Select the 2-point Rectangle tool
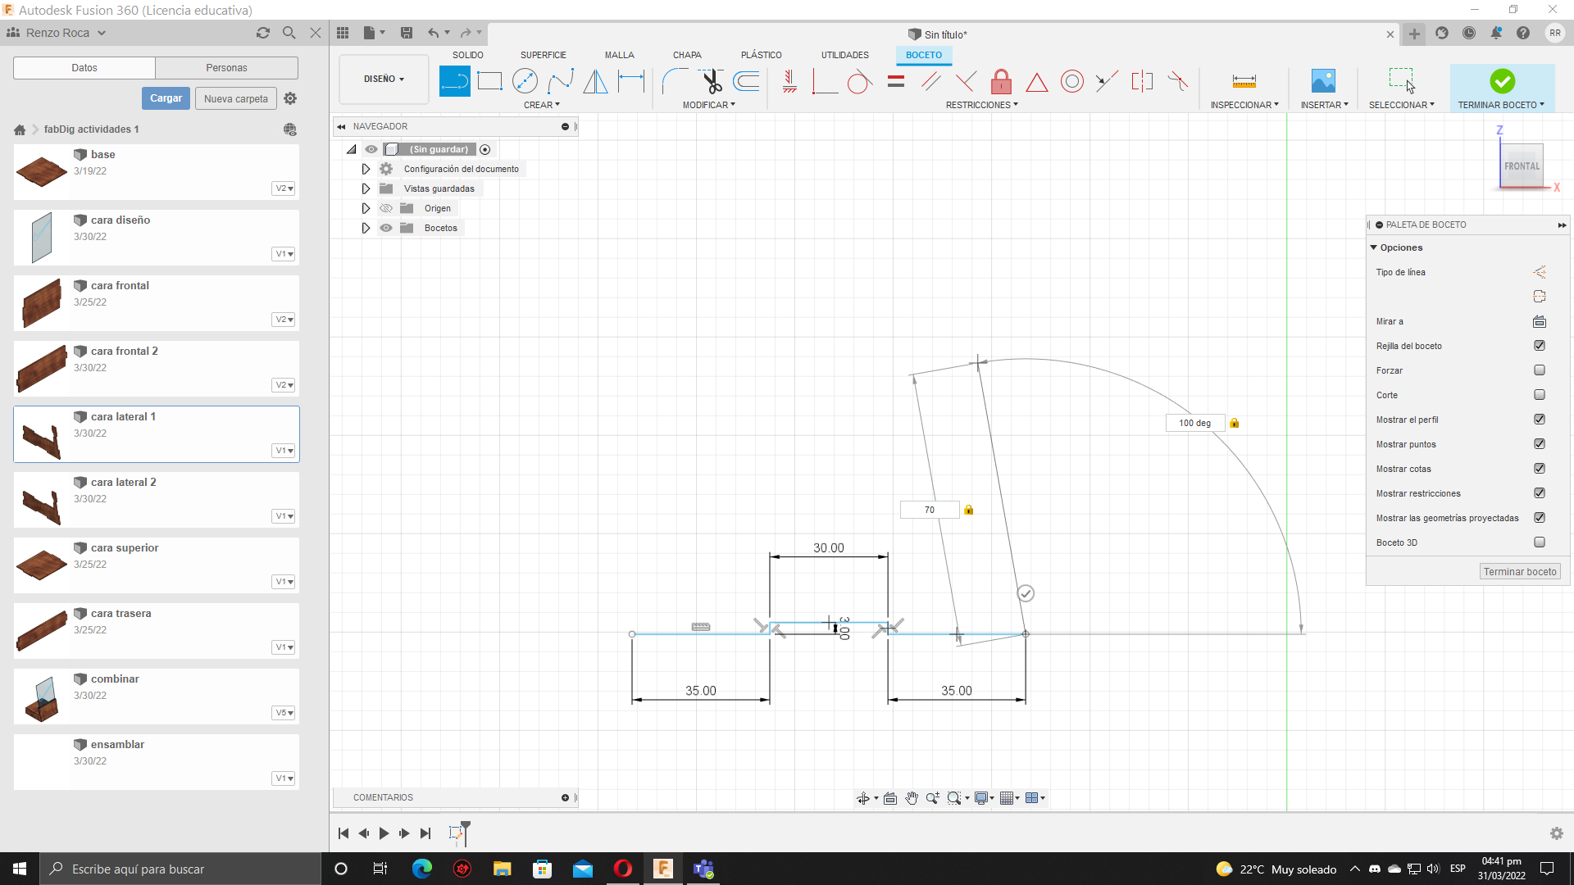Image resolution: width=1574 pixels, height=885 pixels. tap(489, 81)
